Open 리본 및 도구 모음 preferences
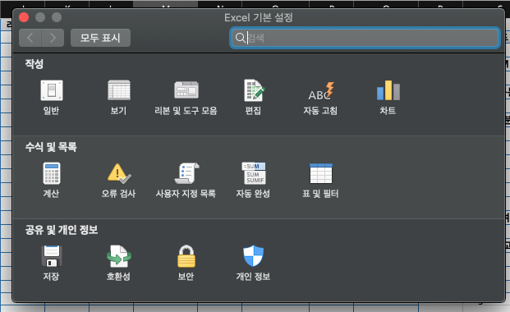The height and width of the screenshot is (312, 510). coord(186,90)
